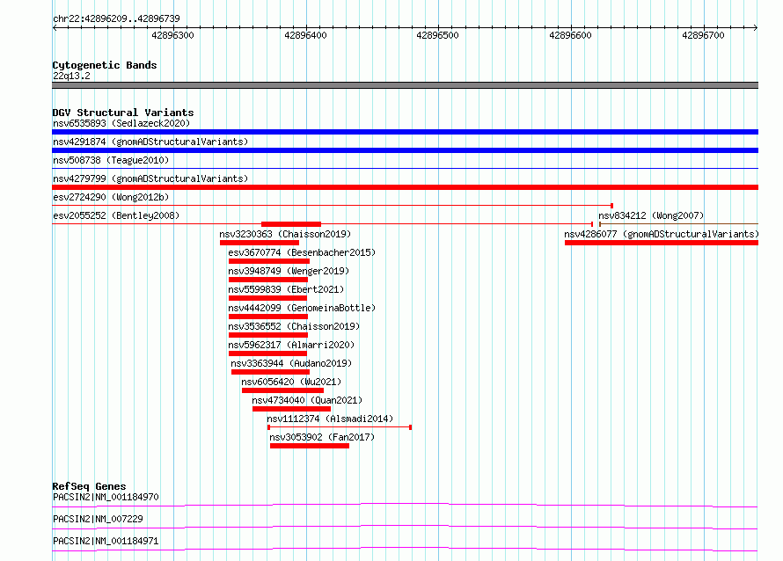Click ruler position 42896600
783x561 pixels.
pyautogui.click(x=570, y=35)
